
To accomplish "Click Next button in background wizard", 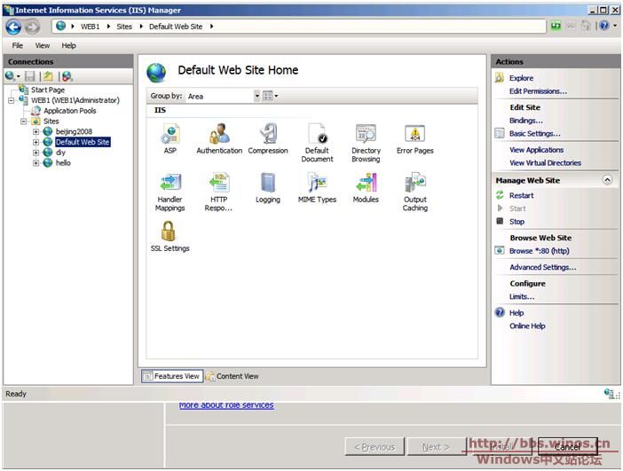I will click(x=436, y=447).
